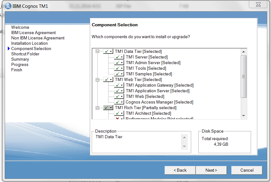Cancel the installation wizard
The image size is (271, 182).
[x=247, y=170]
